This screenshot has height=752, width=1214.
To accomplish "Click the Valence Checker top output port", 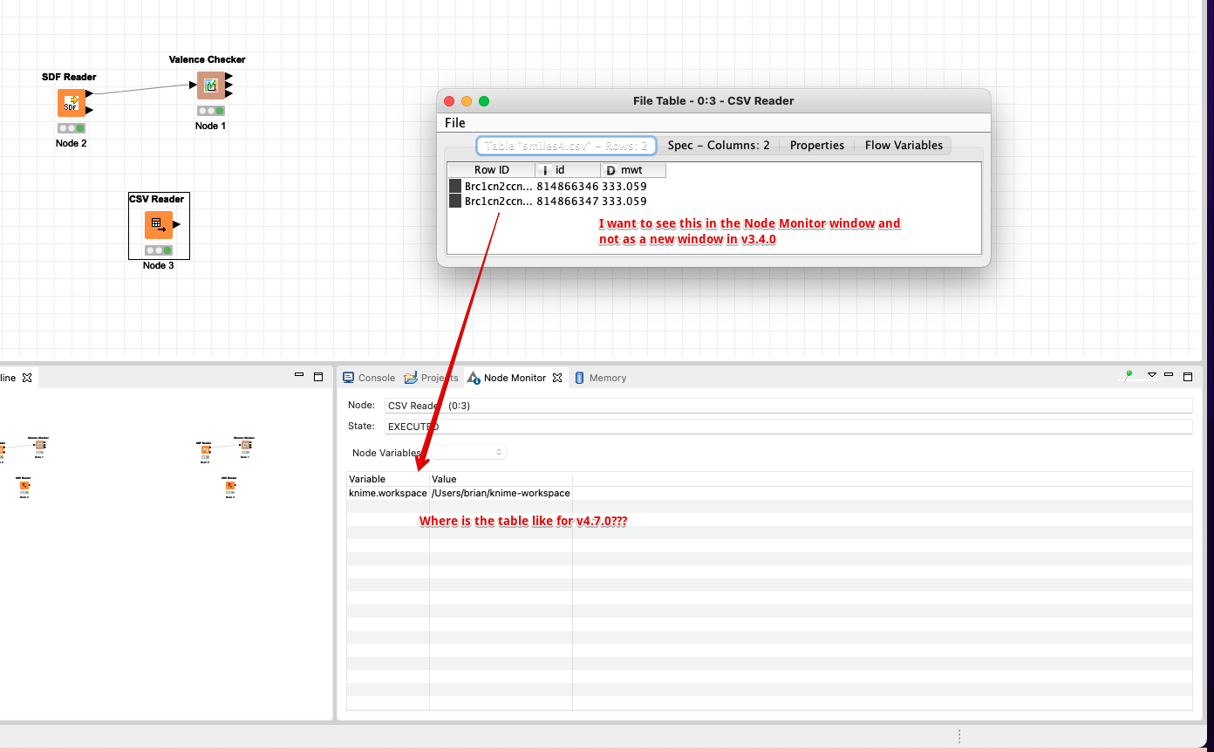I will (228, 77).
